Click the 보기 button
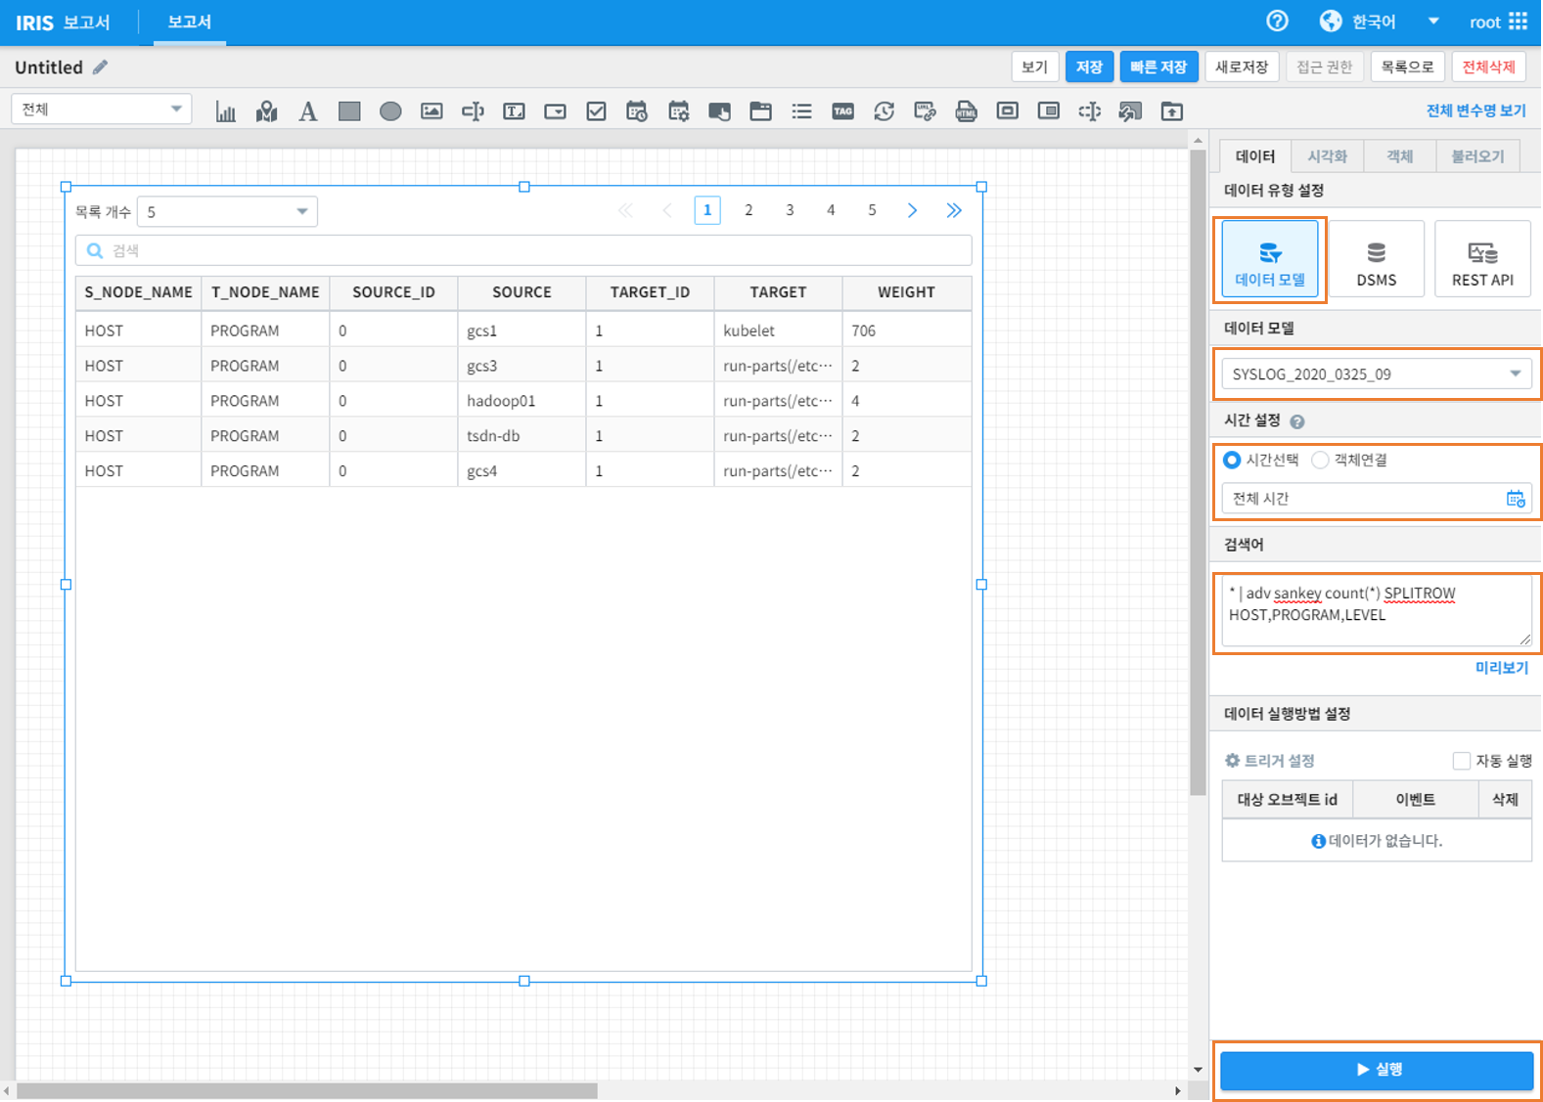 1034,66
